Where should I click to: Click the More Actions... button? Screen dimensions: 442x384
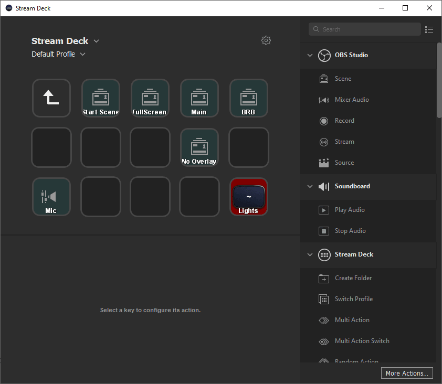(x=407, y=373)
